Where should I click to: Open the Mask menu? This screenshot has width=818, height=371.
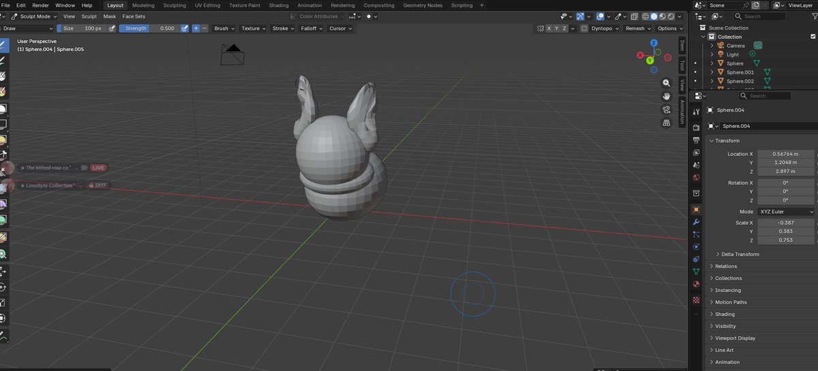coord(110,16)
